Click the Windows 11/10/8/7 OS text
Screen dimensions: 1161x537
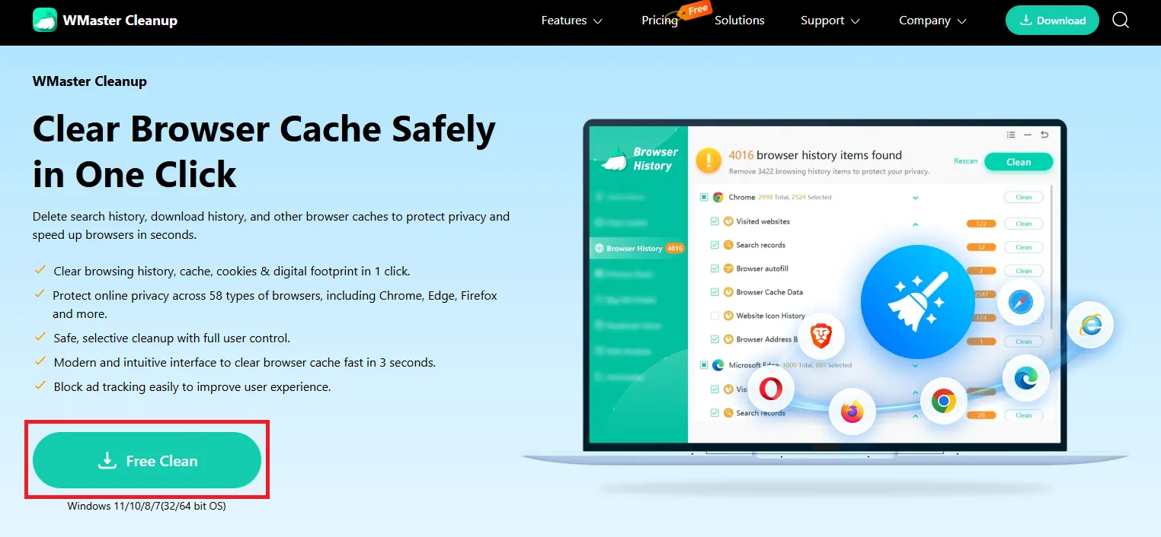pos(146,506)
